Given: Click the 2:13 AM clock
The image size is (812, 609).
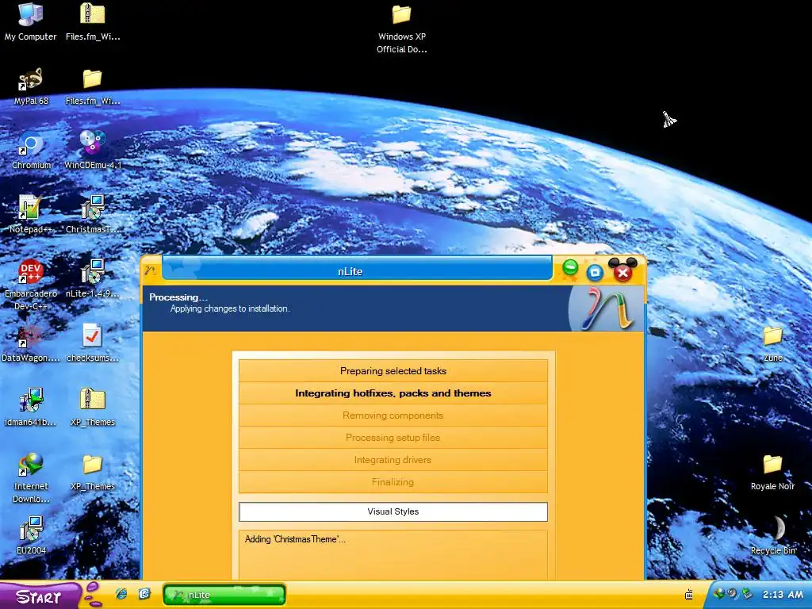Looking at the screenshot, I should point(783,595).
